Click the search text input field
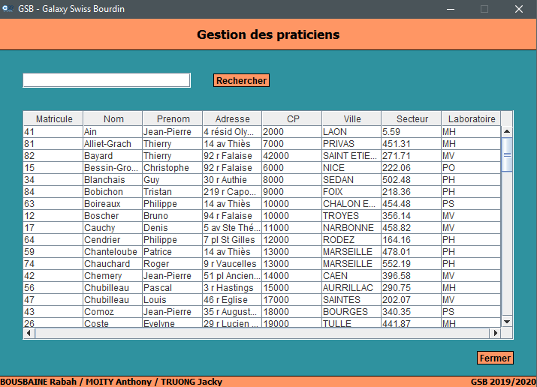Viewport: 537px width, 387px height. click(107, 80)
